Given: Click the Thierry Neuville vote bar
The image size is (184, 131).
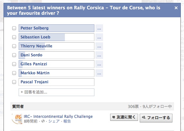Looking at the screenshot, I should tap(57, 46).
